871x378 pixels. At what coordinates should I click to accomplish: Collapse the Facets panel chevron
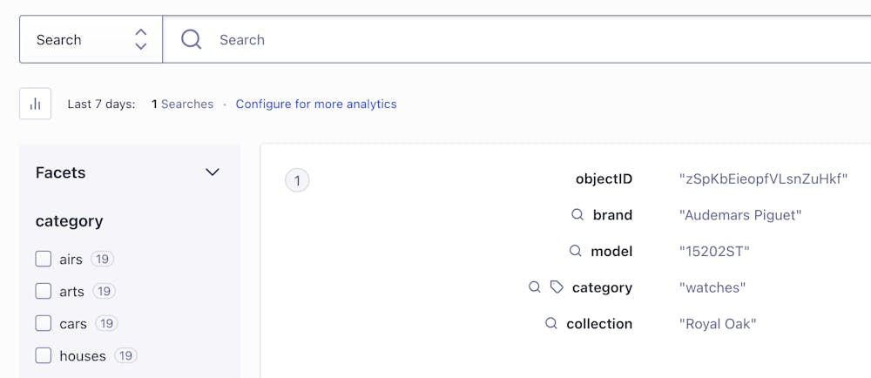click(212, 172)
